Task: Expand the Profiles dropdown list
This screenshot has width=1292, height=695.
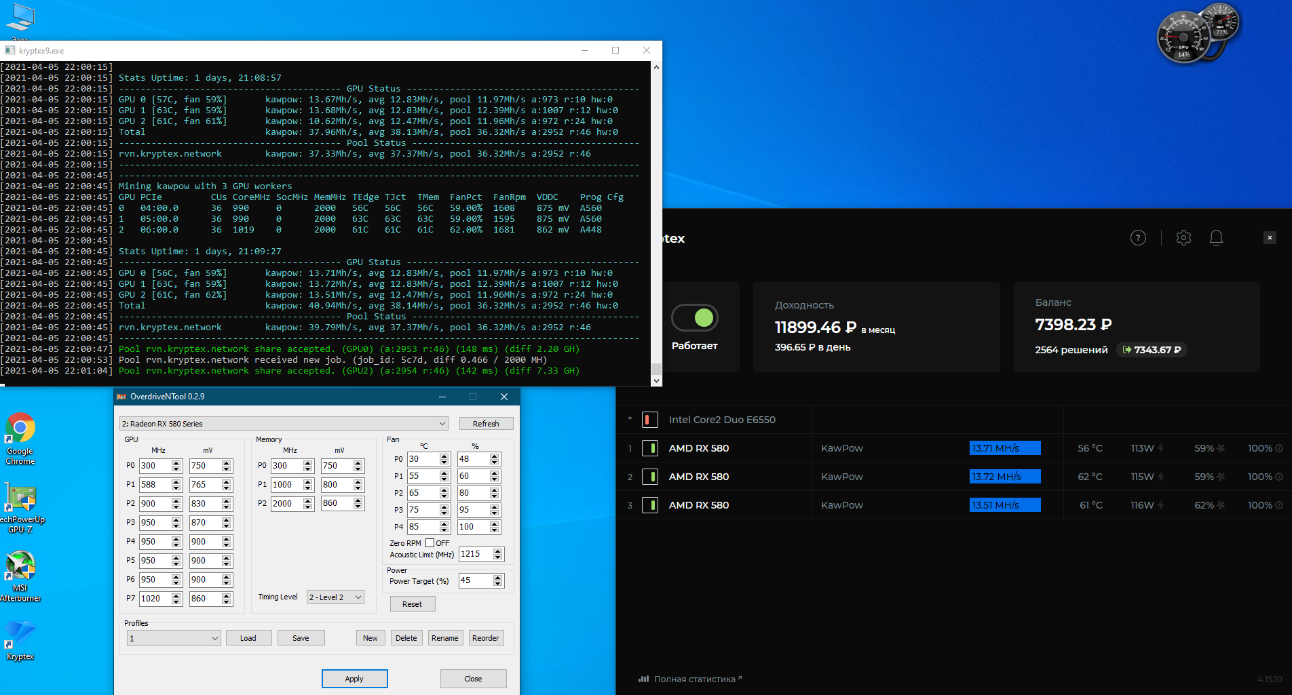Action: pos(214,638)
